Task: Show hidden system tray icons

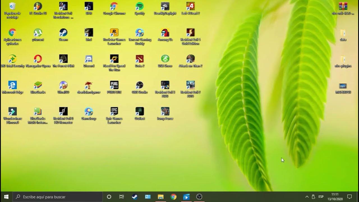Action: (307, 197)
